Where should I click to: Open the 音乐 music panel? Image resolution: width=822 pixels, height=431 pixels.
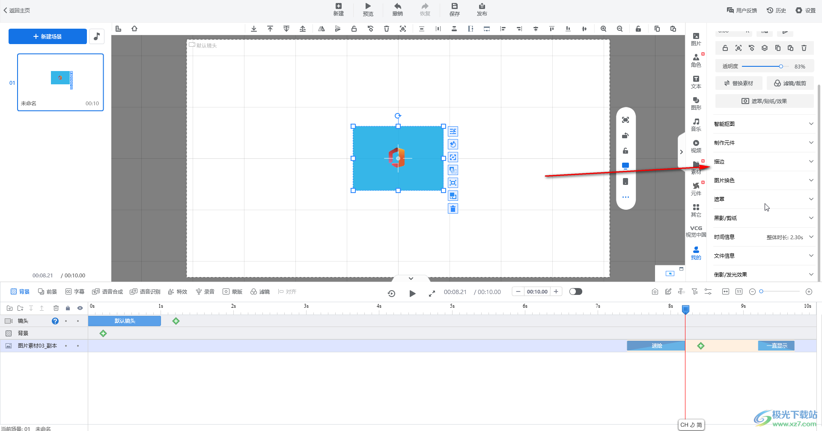[x=696, y=125]
